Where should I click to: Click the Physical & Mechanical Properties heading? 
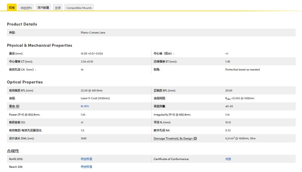(39, 45)
